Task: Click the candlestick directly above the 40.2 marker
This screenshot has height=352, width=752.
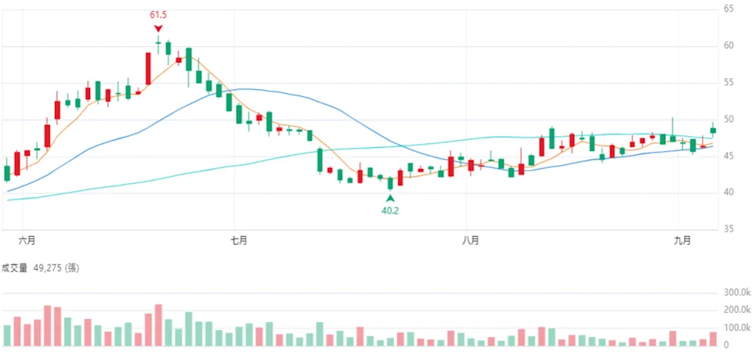Action: click(390, 183)
